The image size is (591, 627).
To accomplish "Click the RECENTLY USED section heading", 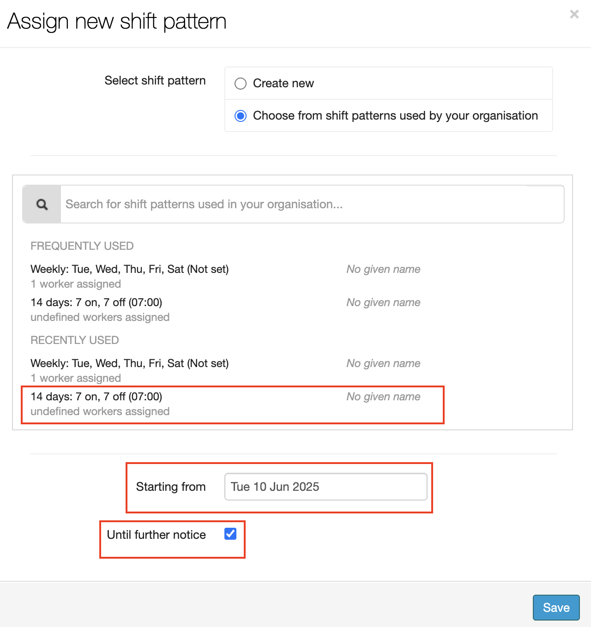I will coord(75,340).
